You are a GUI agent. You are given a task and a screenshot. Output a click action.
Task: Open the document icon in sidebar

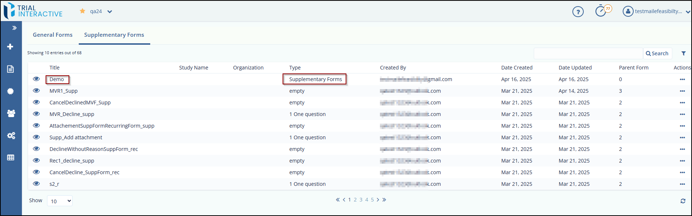point(11,69)
